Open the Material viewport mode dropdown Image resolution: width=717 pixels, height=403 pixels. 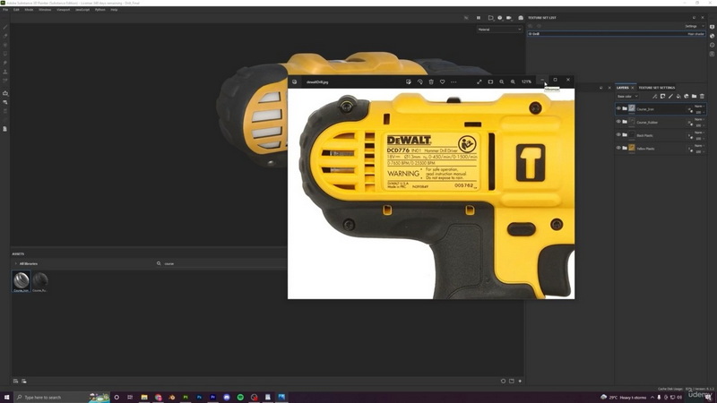tap(499, 30)
